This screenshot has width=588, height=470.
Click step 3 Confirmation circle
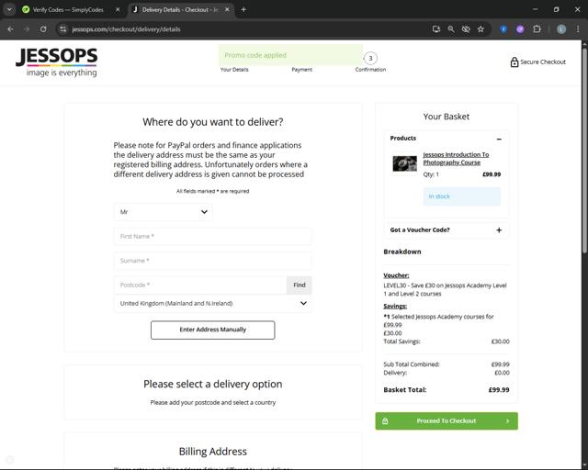pyautogui.click(x=370, y=58)
